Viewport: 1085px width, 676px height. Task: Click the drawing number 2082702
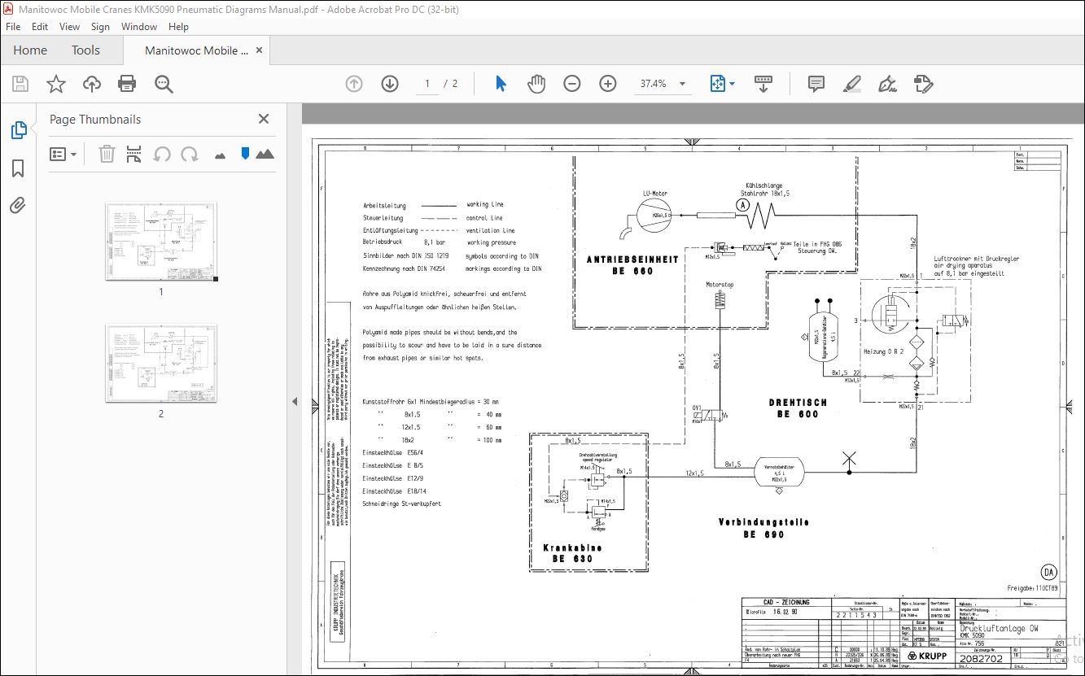tap(980, 658)
